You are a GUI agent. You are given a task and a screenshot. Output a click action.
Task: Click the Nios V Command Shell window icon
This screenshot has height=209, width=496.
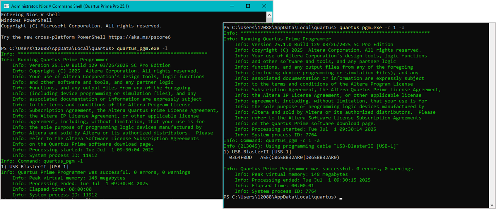tap(6, 6)
